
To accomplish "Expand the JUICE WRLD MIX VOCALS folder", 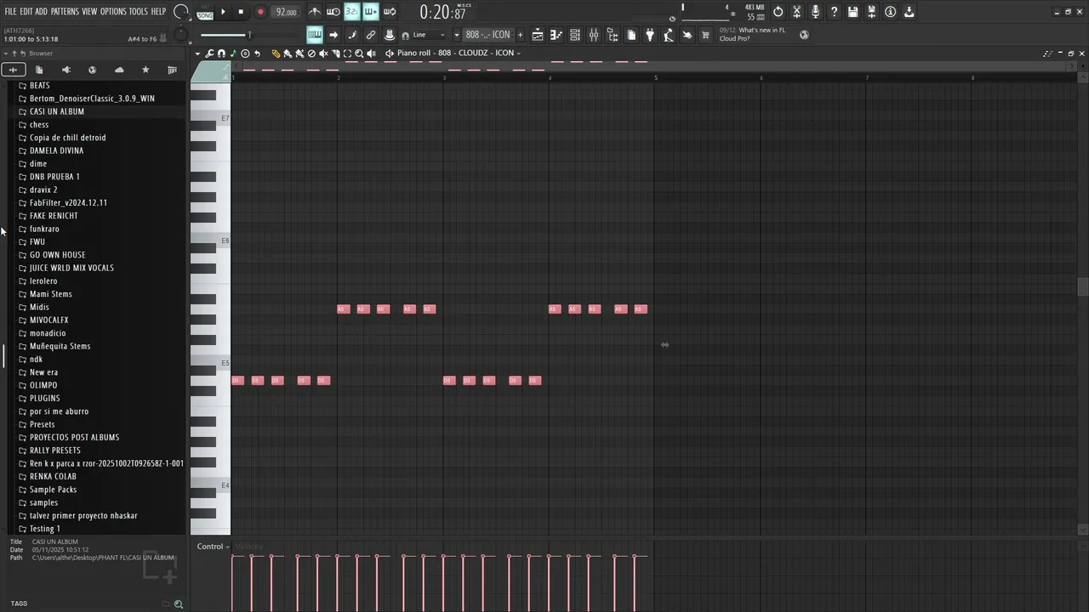I will pos(71,268).
